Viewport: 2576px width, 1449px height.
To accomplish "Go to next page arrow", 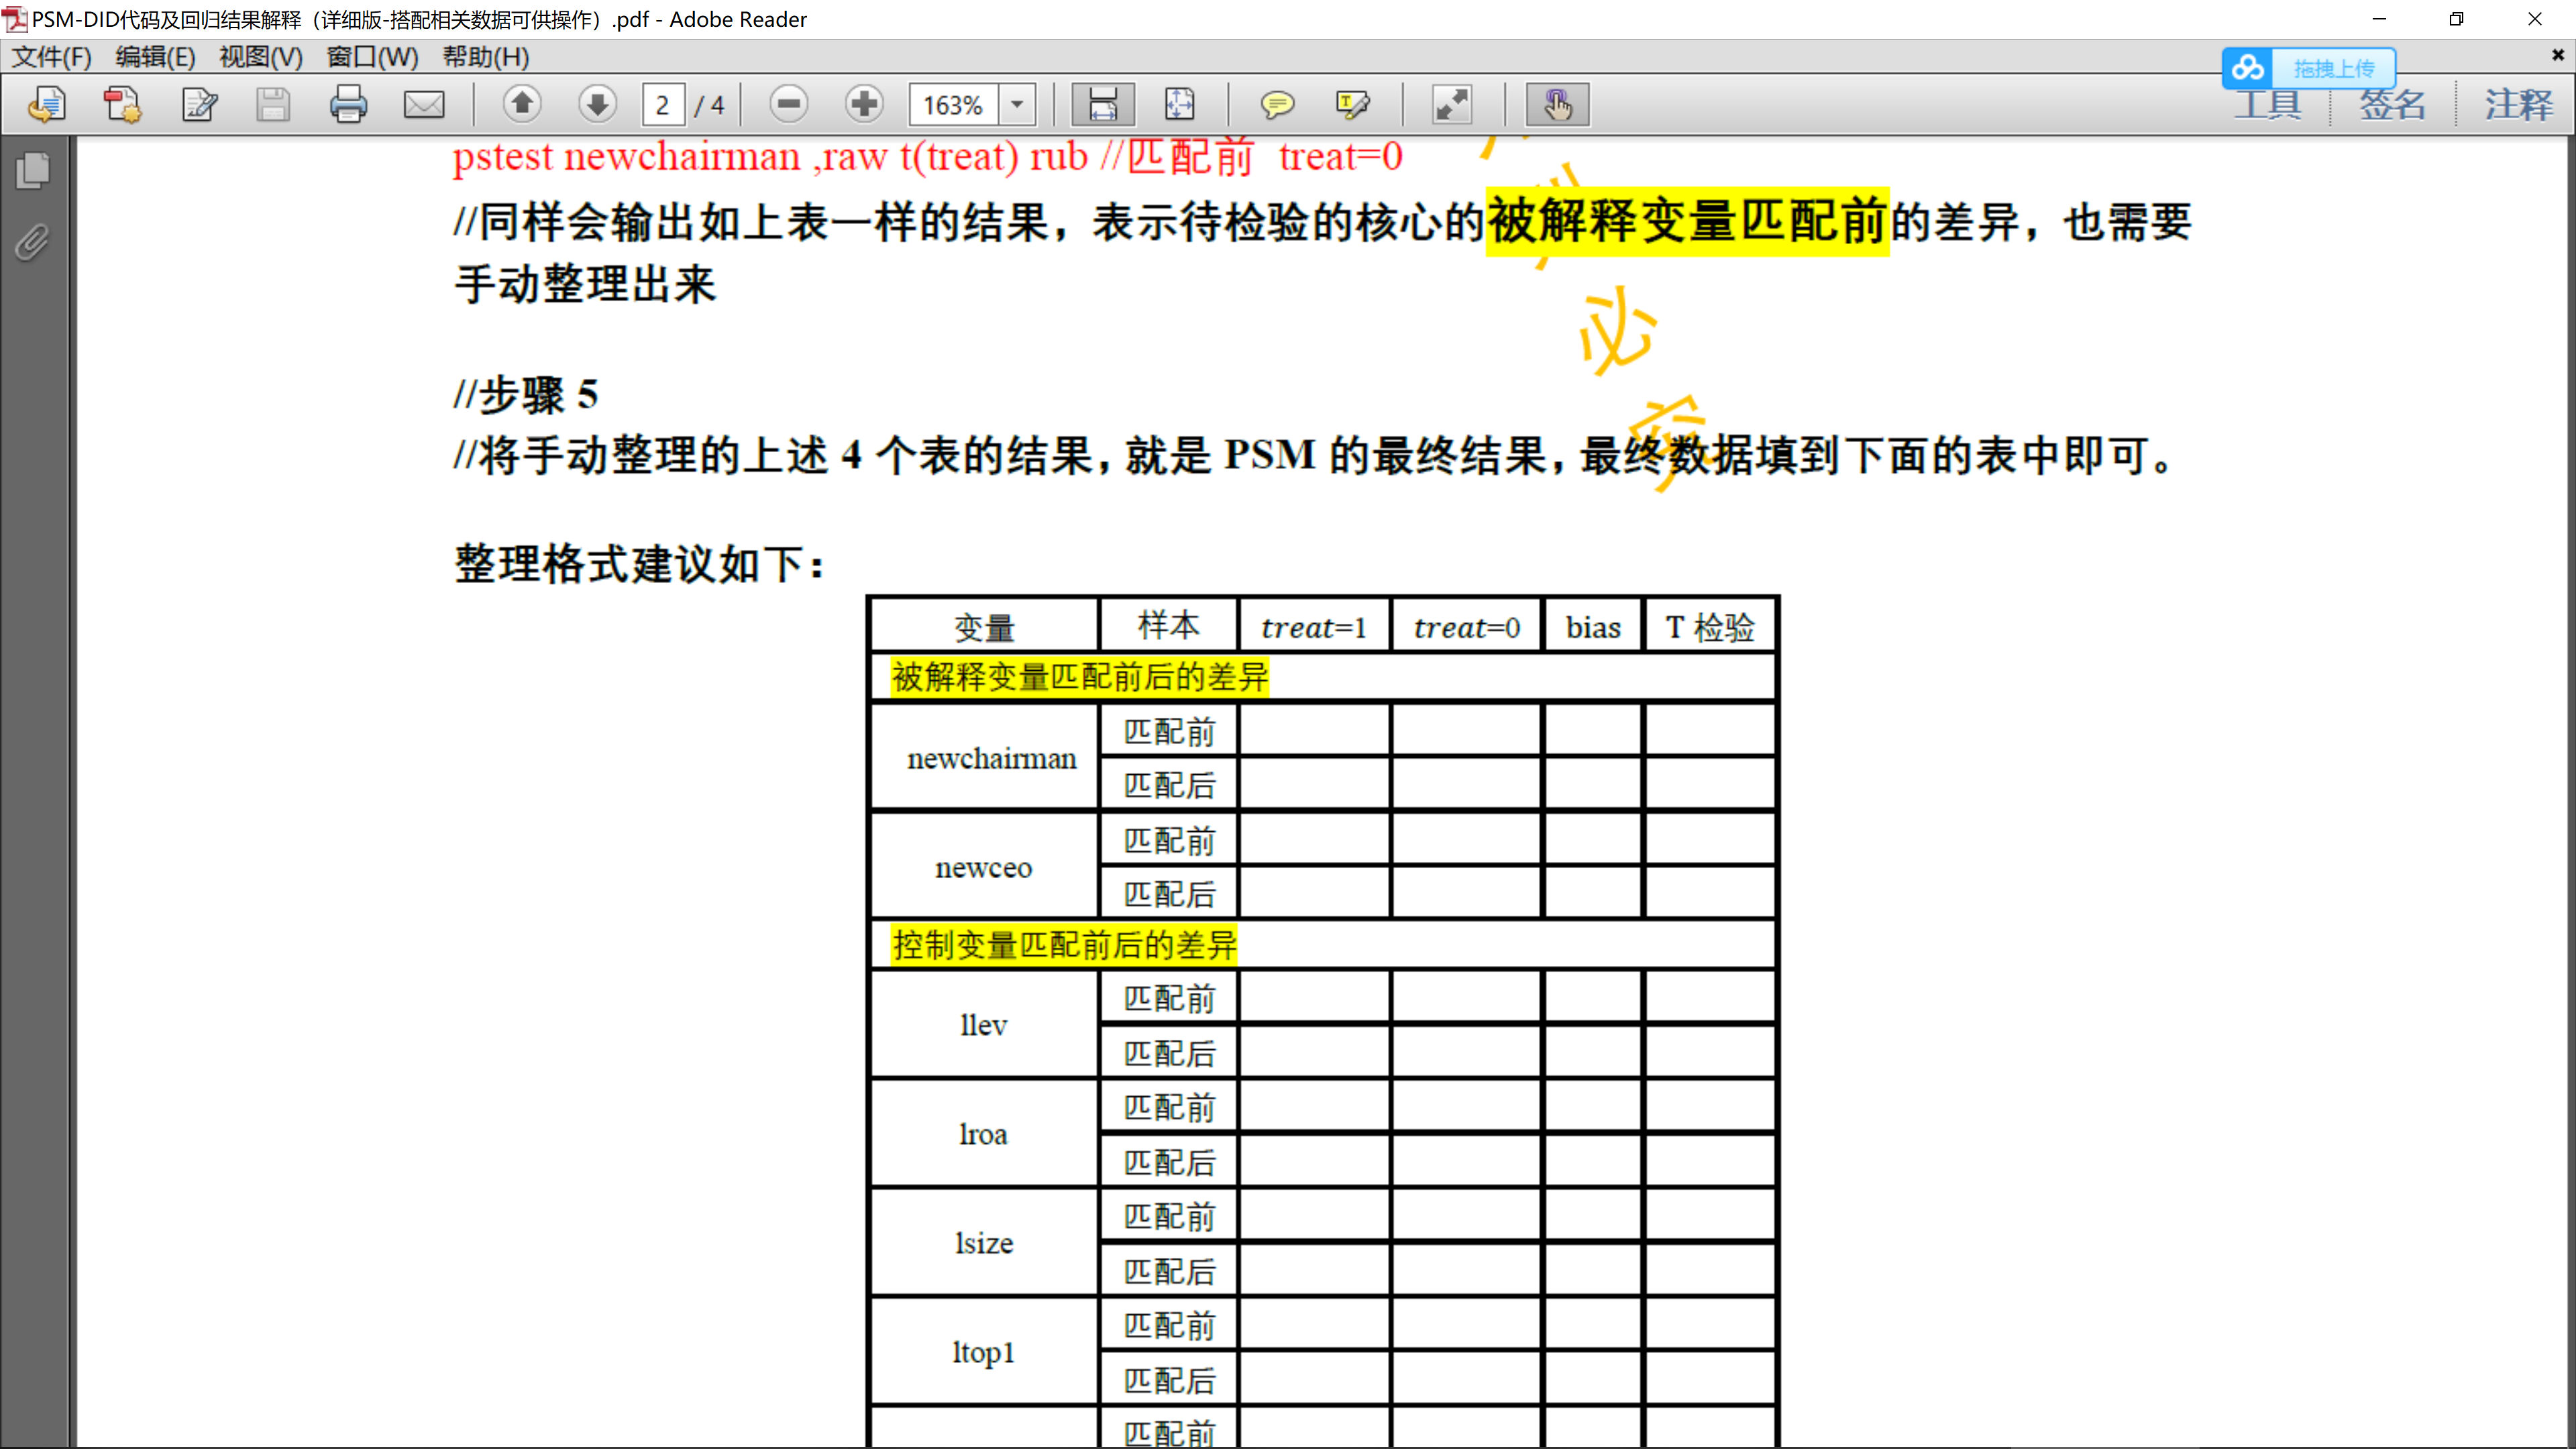I will 597,104.
